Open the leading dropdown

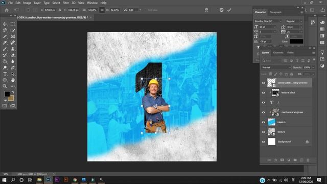pyautogui.click(x=301, y=27)
